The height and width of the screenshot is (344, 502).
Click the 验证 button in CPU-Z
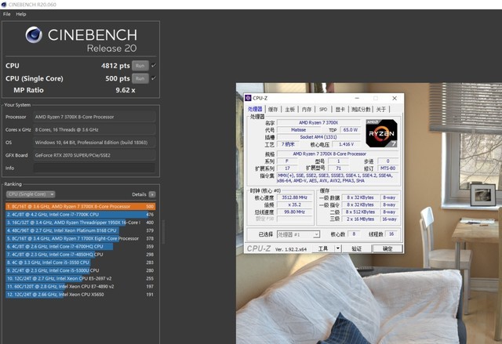[357, 248]
